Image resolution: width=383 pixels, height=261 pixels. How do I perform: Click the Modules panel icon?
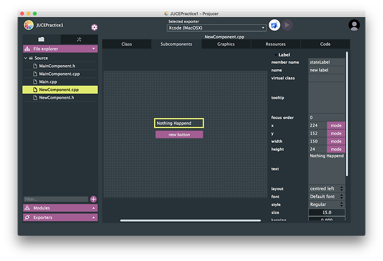click(27, 208)
